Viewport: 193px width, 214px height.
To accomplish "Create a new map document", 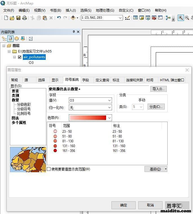I will 6,18.
